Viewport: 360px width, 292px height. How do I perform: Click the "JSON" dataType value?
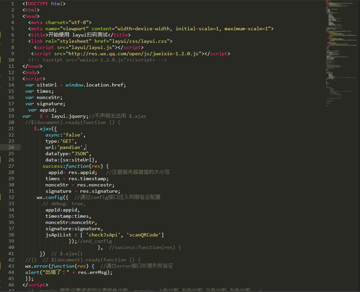80,154
